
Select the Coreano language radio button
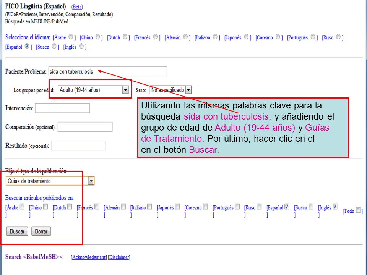coord(278,37)
